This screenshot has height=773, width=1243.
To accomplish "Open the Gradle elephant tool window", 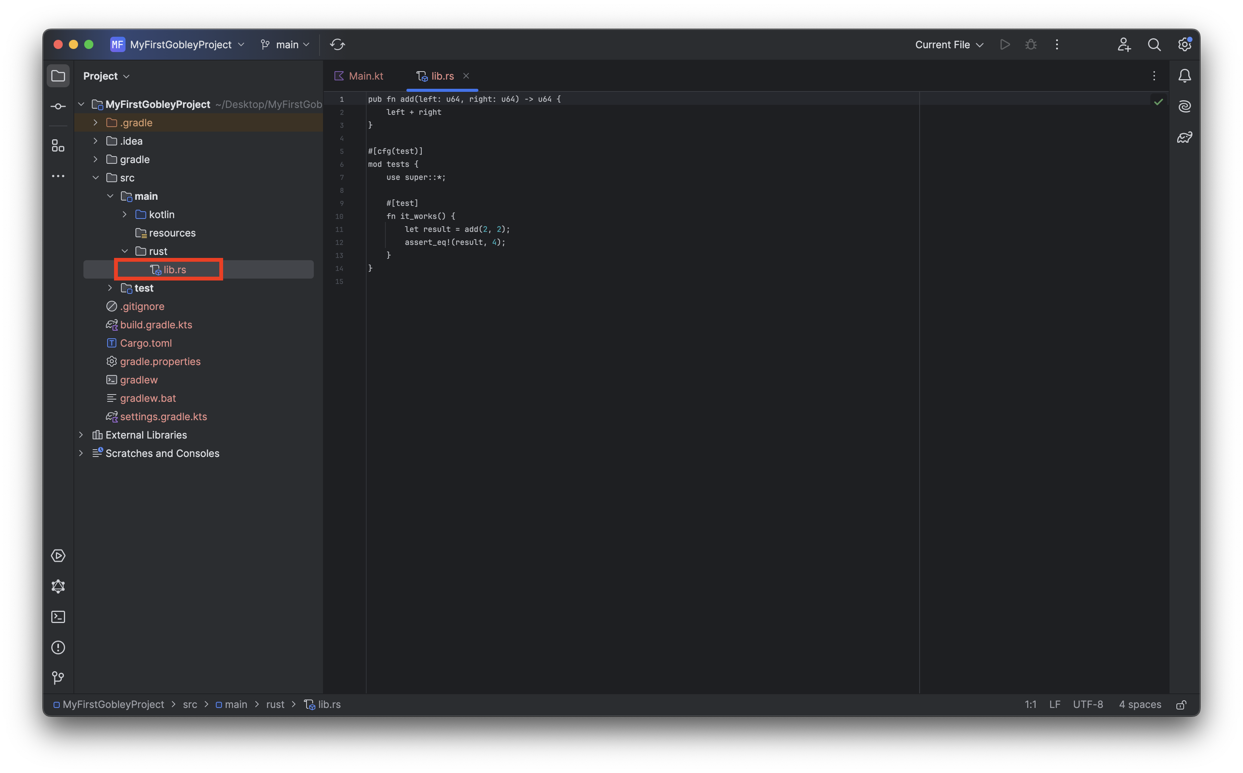I will (x=1184, y=137).
